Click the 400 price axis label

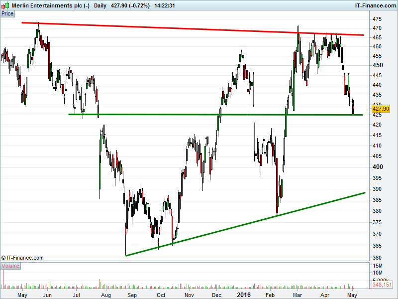point(378,167)
